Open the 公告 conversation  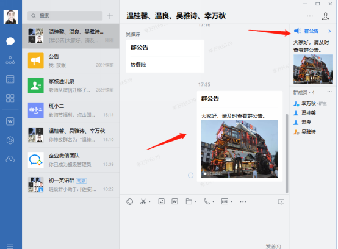click(x=71, y=61)
